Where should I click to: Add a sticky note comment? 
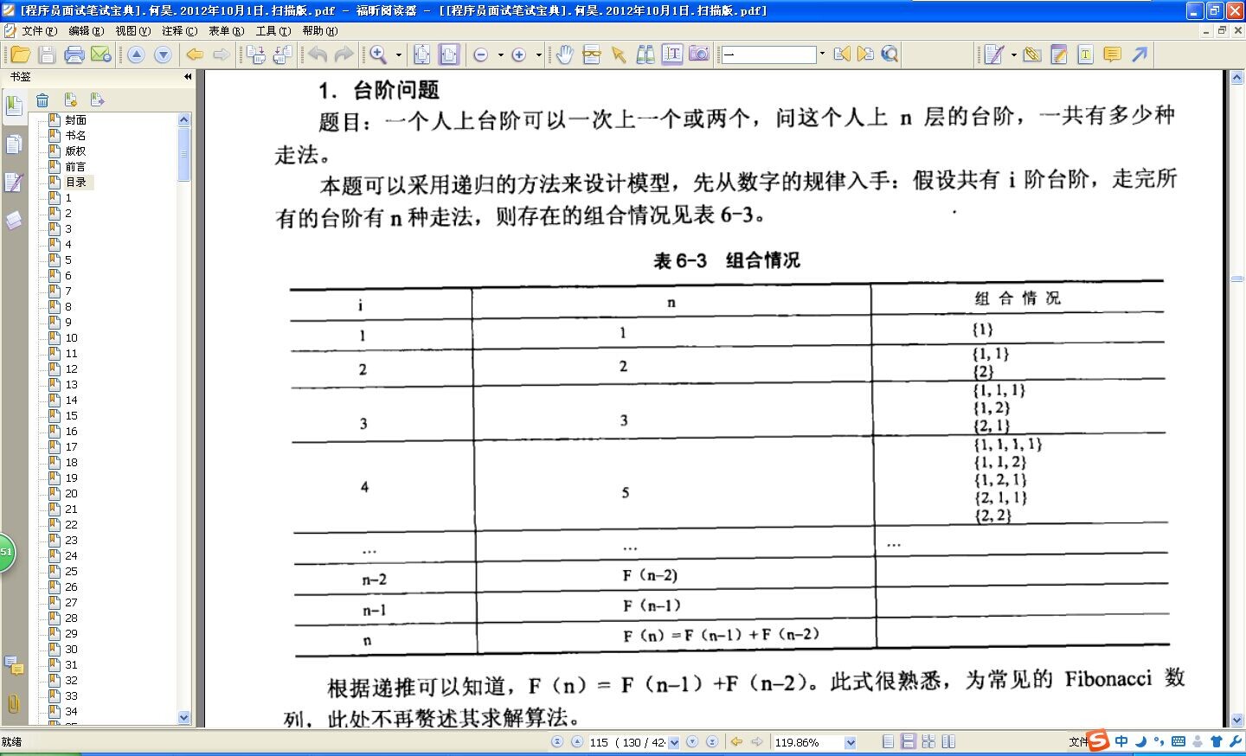coord(1112,54)
